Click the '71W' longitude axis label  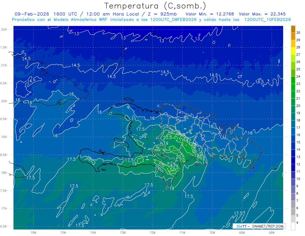(182, 233)
